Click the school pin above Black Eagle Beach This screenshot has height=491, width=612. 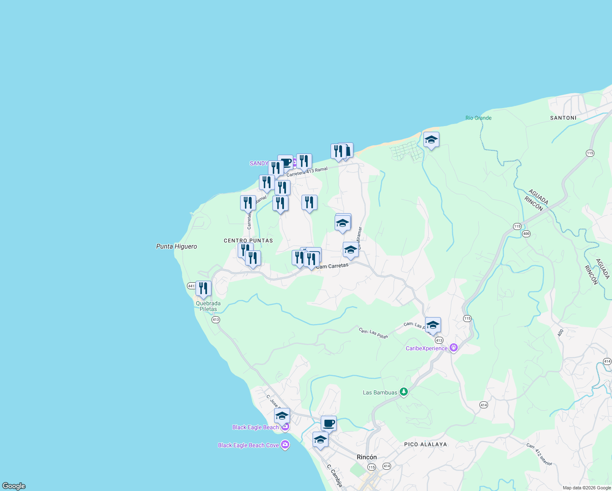tap(281, 416)
